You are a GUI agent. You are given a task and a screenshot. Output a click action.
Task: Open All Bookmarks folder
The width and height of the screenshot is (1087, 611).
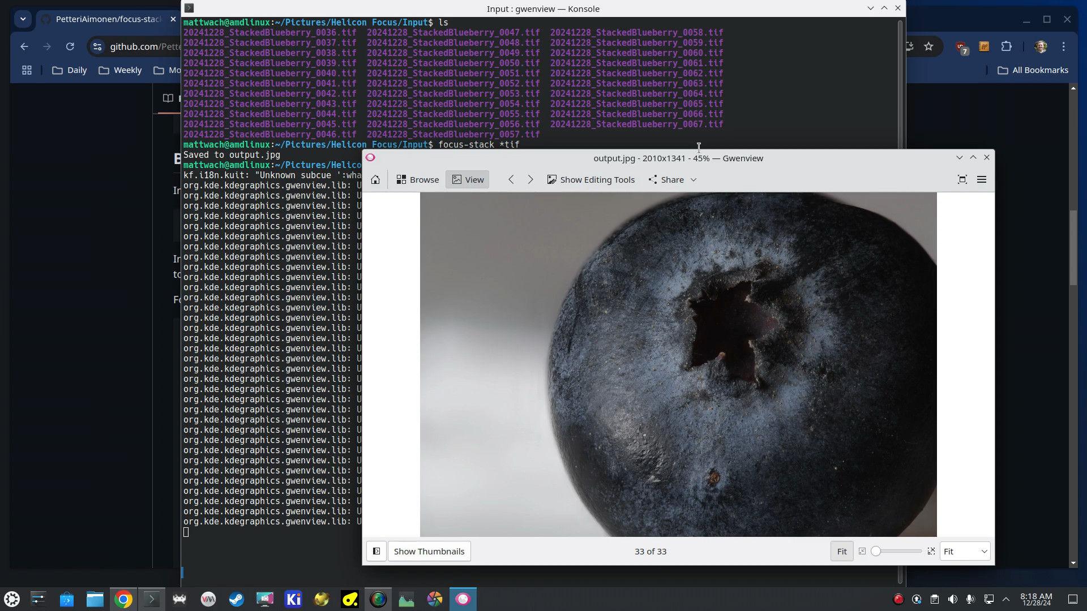1033,70
